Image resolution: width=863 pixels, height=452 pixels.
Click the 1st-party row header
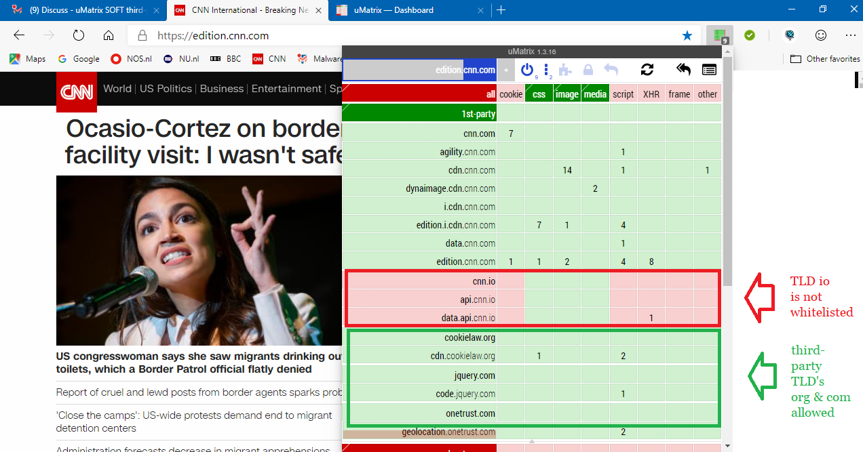(419, 113)
